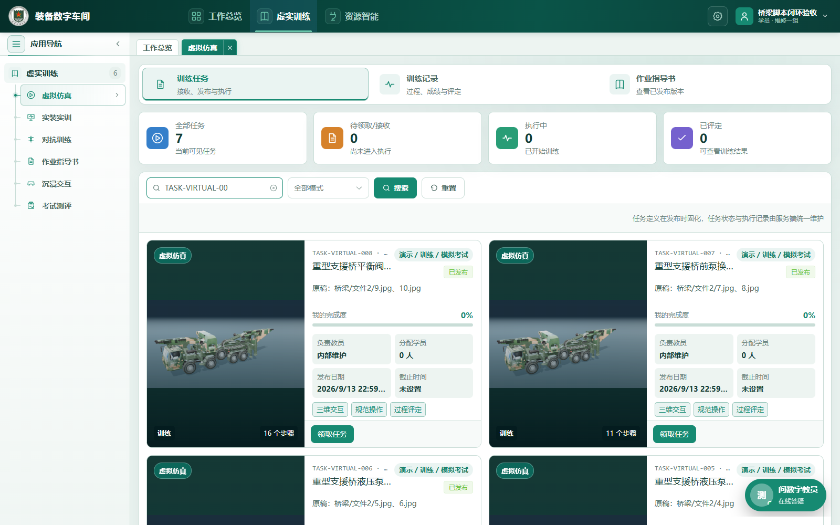840x525 pixels.
Task: Open 问数字教员 online Q&A
Action: [785, 495]
